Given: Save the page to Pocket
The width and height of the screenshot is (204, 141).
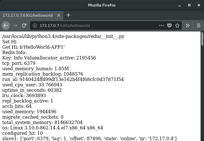Looking at the screenshot, I should point(169,25).
